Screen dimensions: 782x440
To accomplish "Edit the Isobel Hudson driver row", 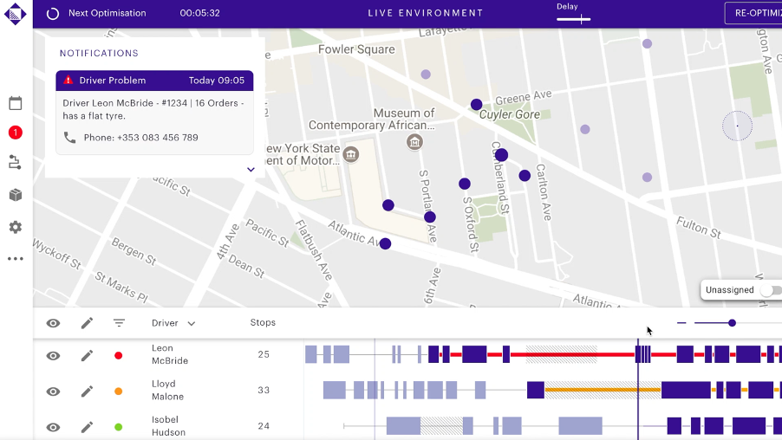I will coord(87,427).
